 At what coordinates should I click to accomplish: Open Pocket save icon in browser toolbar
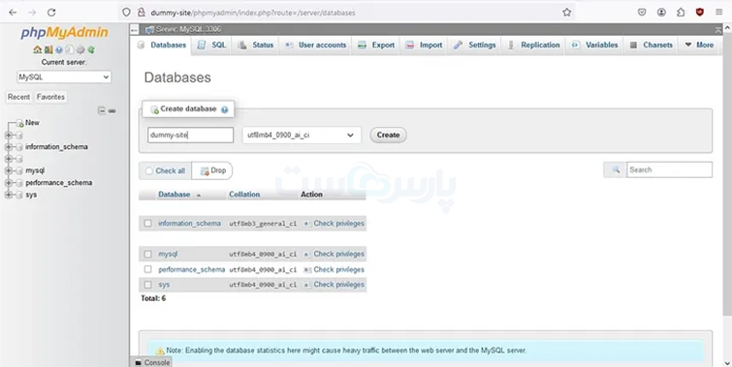tap(642, 13)
